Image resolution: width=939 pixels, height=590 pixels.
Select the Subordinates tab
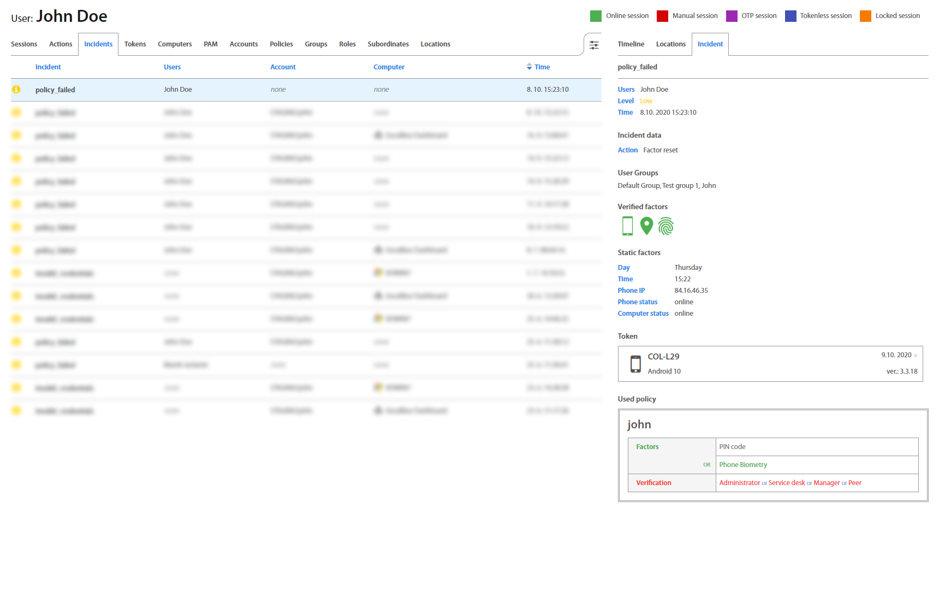[388, 44]
